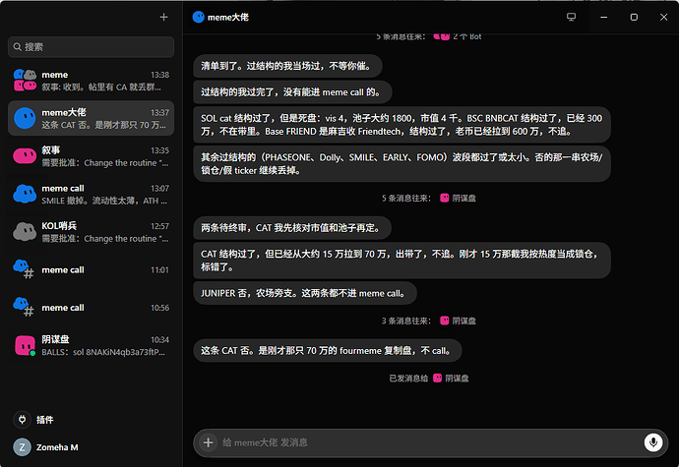
Task: Click the meme大佬 title in header
Action: pyautogui.click(x=227, y=18)
